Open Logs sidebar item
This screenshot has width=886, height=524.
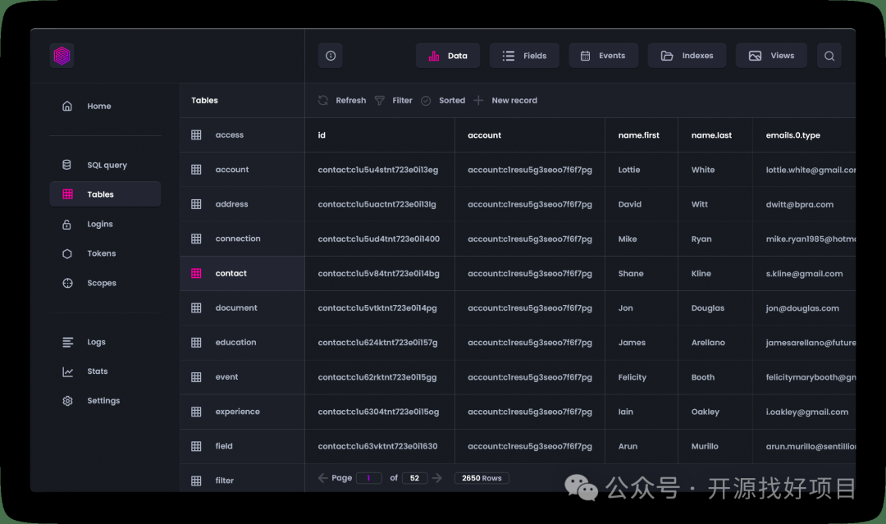[96, 342]
